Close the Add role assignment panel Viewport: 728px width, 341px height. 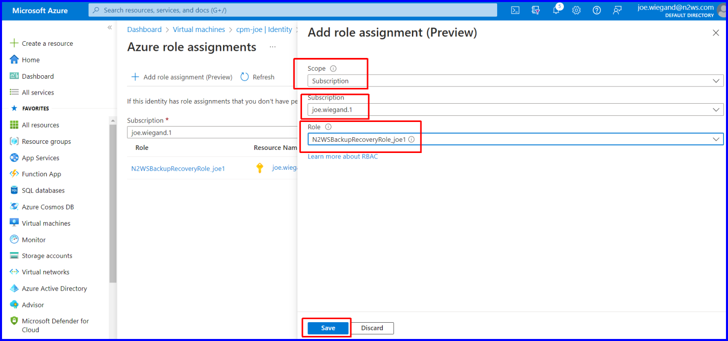[x=716, y=33]
